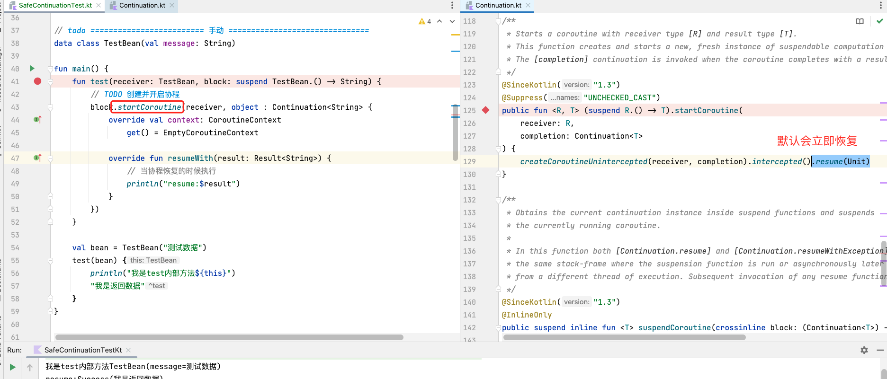Open Run panel settings gear
The image size is (887, 379).
pos(864,350)
